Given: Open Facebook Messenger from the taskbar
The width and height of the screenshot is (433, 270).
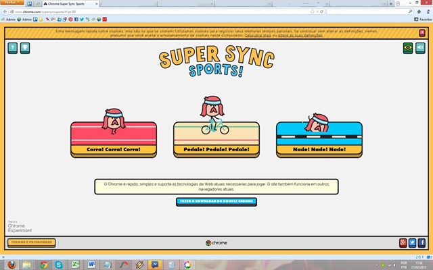Looking at the screenshot, I should 155,265.
